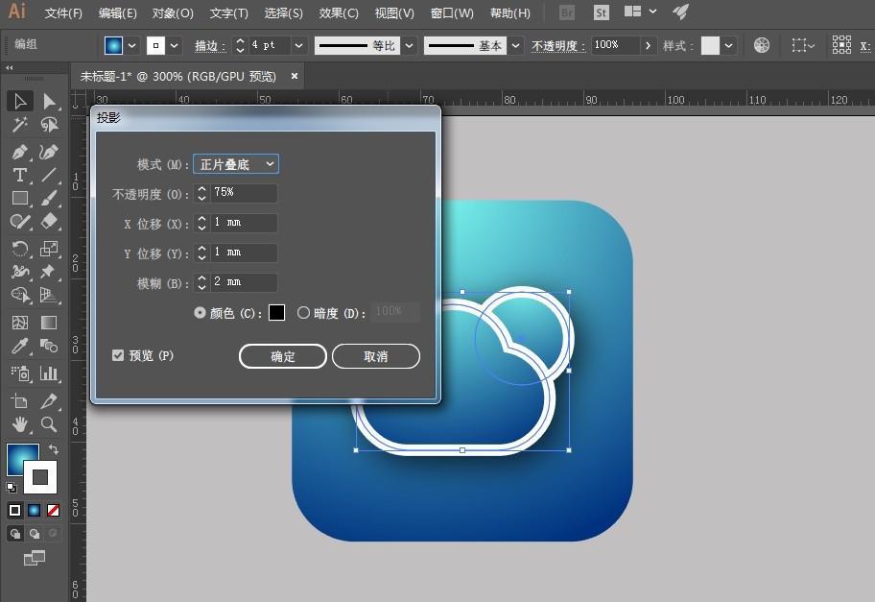Enable Draw Normal mode

pyautogui.click(x=15, y=534)
